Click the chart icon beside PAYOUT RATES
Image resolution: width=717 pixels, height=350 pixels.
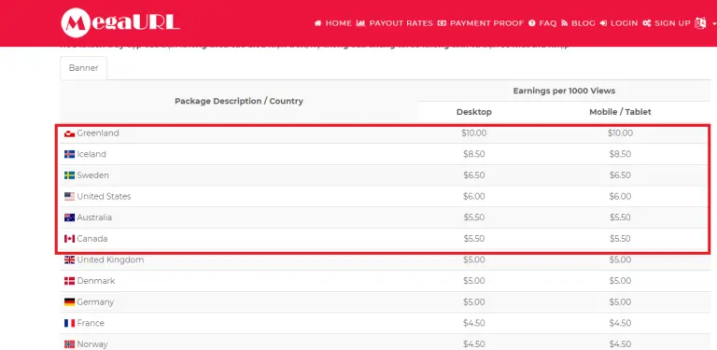point(360,23)
